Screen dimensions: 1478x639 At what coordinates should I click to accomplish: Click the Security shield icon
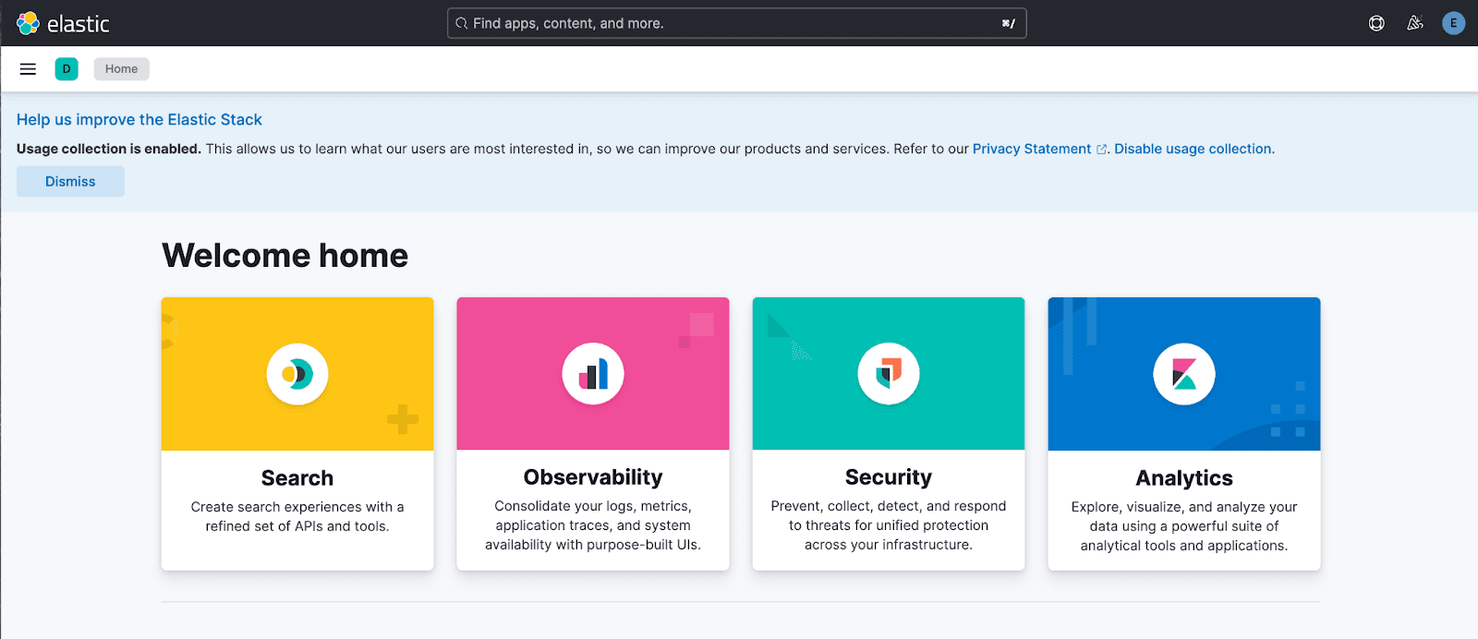pos(889,374)
